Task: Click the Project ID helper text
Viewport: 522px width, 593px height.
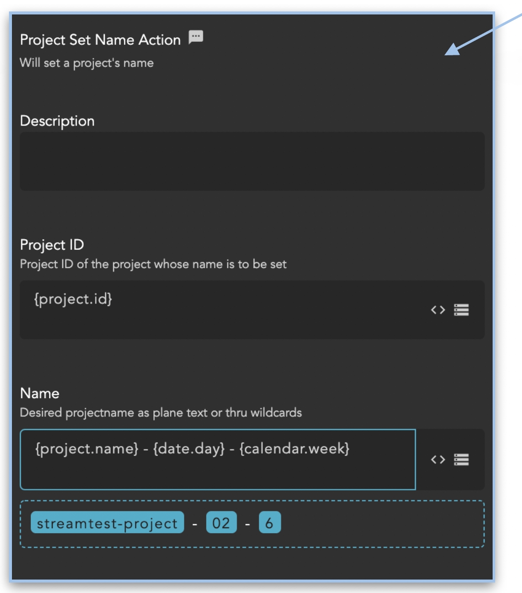Action: click(153, 264)
